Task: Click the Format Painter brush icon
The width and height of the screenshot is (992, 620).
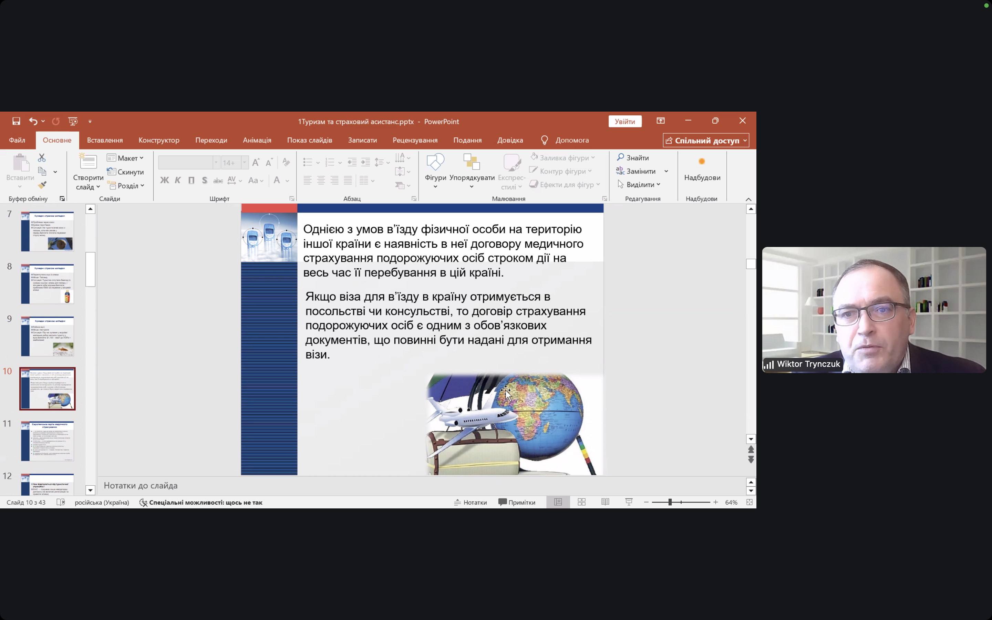Action: point(42,185)
